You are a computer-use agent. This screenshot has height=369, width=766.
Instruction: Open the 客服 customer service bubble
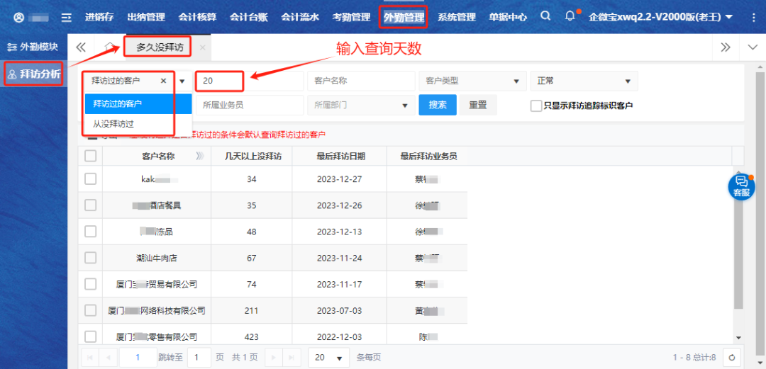741,186
